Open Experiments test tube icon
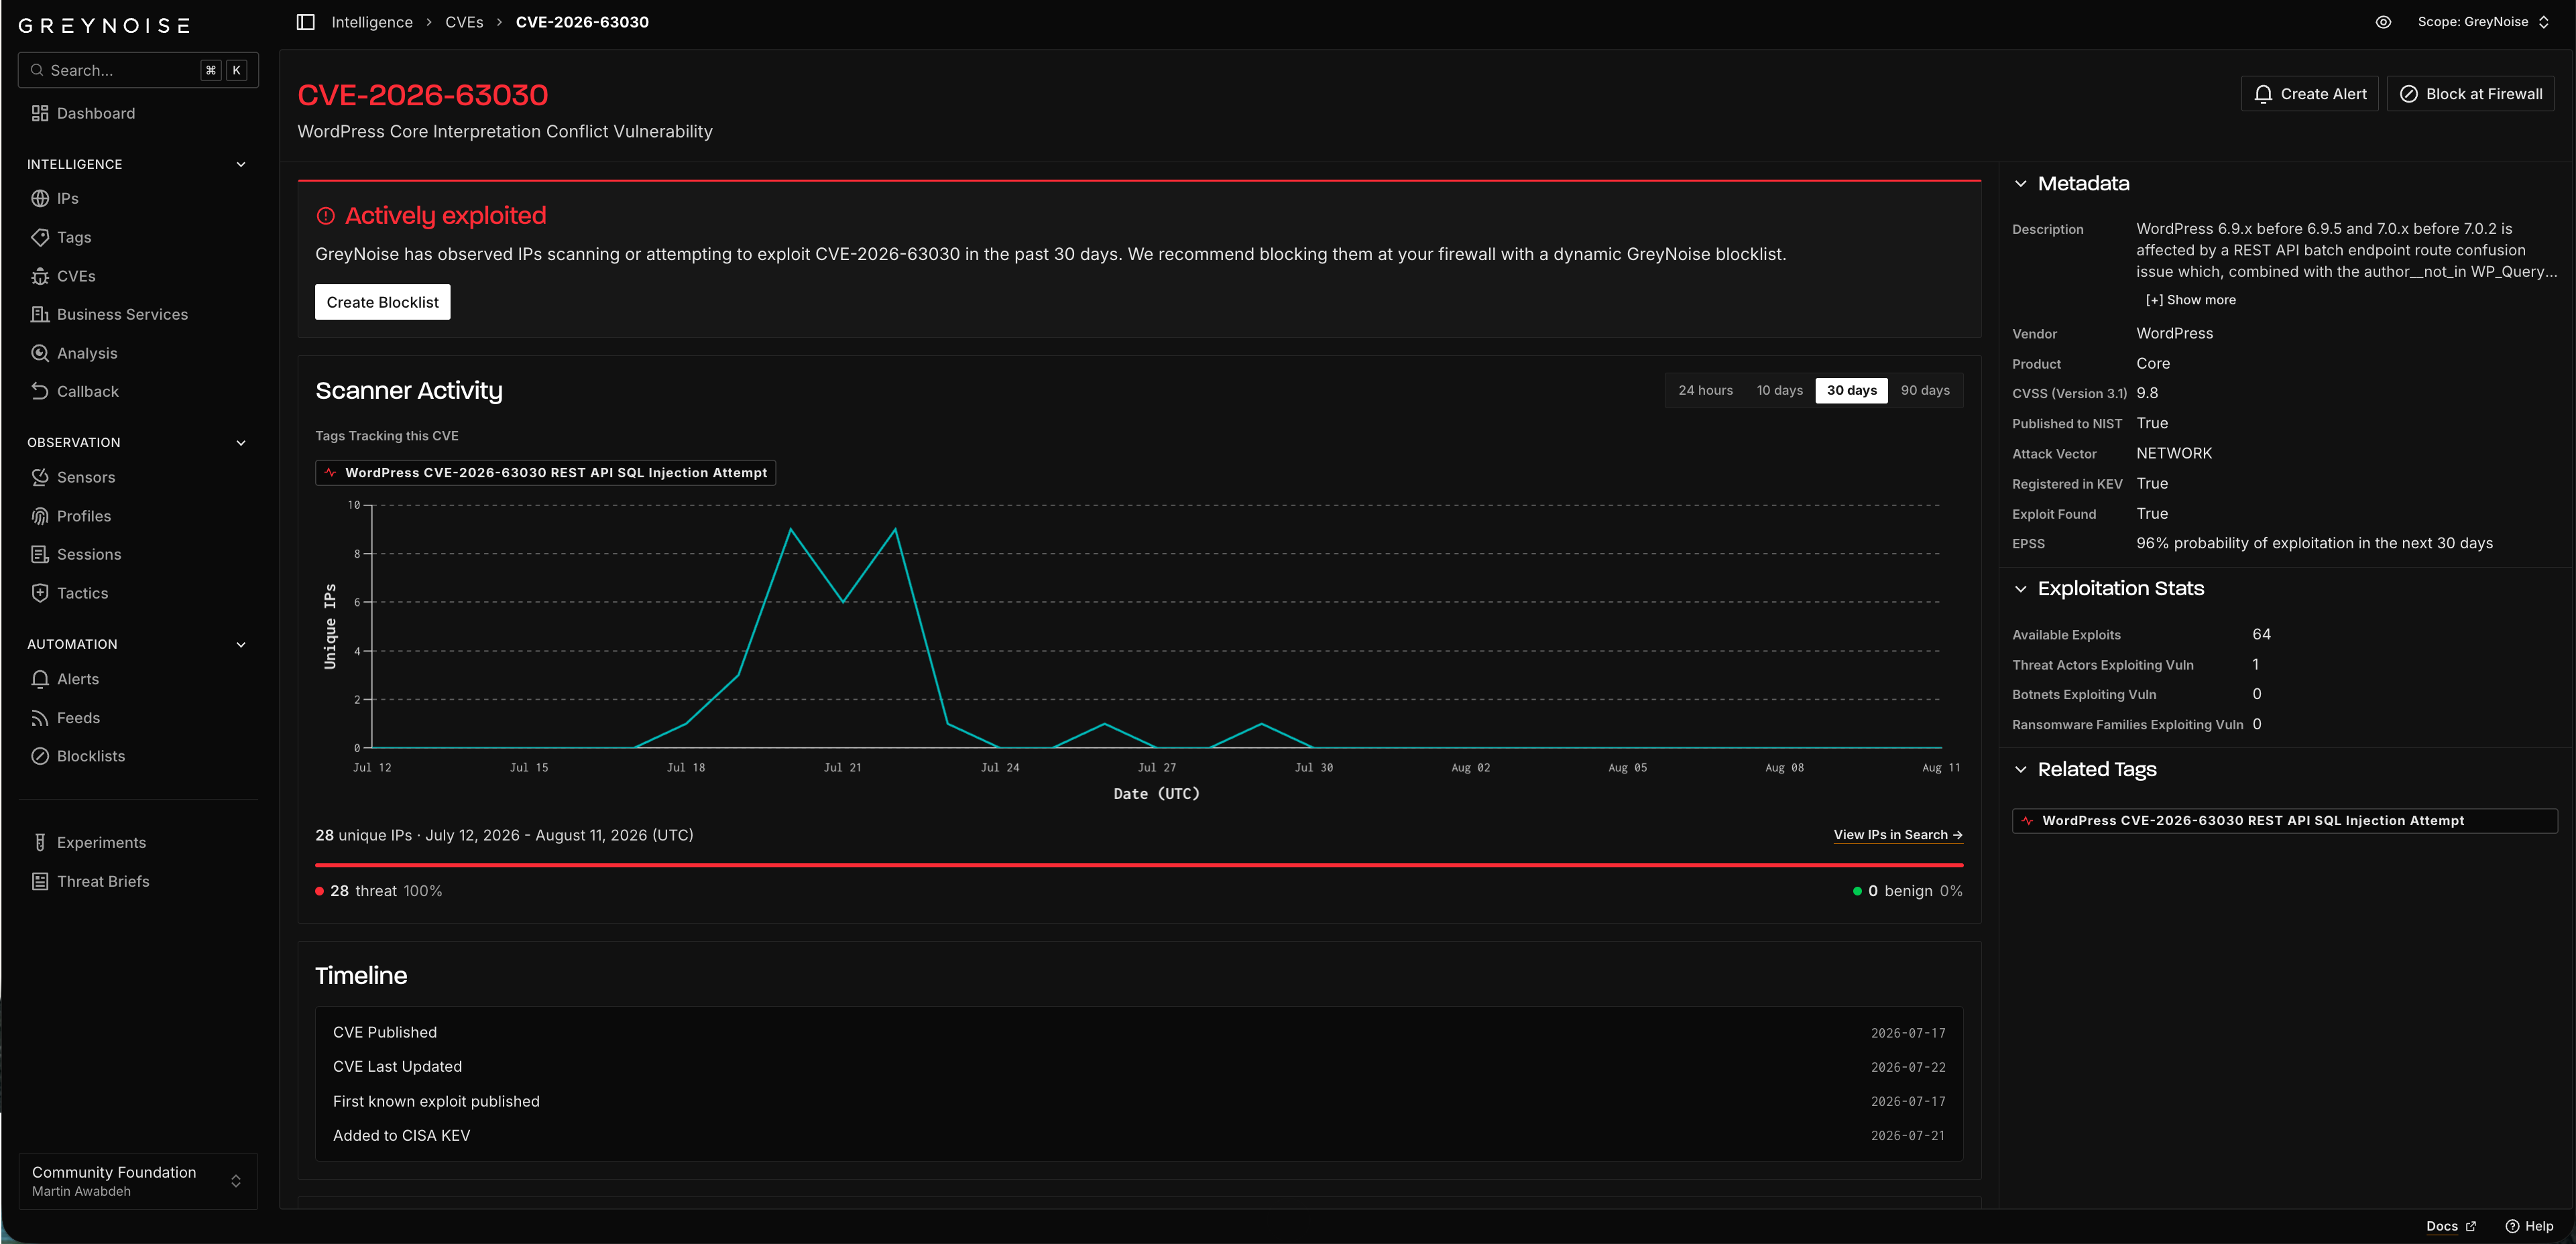Image resolution: width=2576 pixels, height=1244 pixels. click(40, 842)
